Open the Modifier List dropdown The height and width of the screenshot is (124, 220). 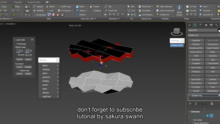click(x=204, y=35)
